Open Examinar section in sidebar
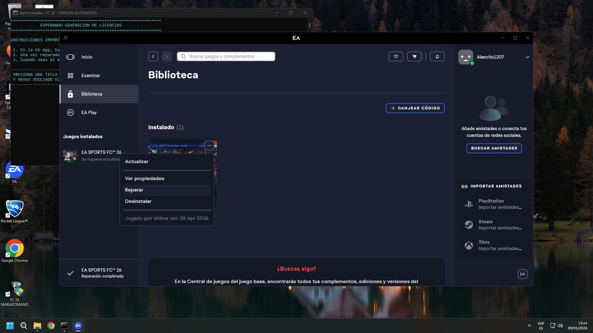This screenshot has width=593, height=333. pyautogui.click(x=99, y=75)
